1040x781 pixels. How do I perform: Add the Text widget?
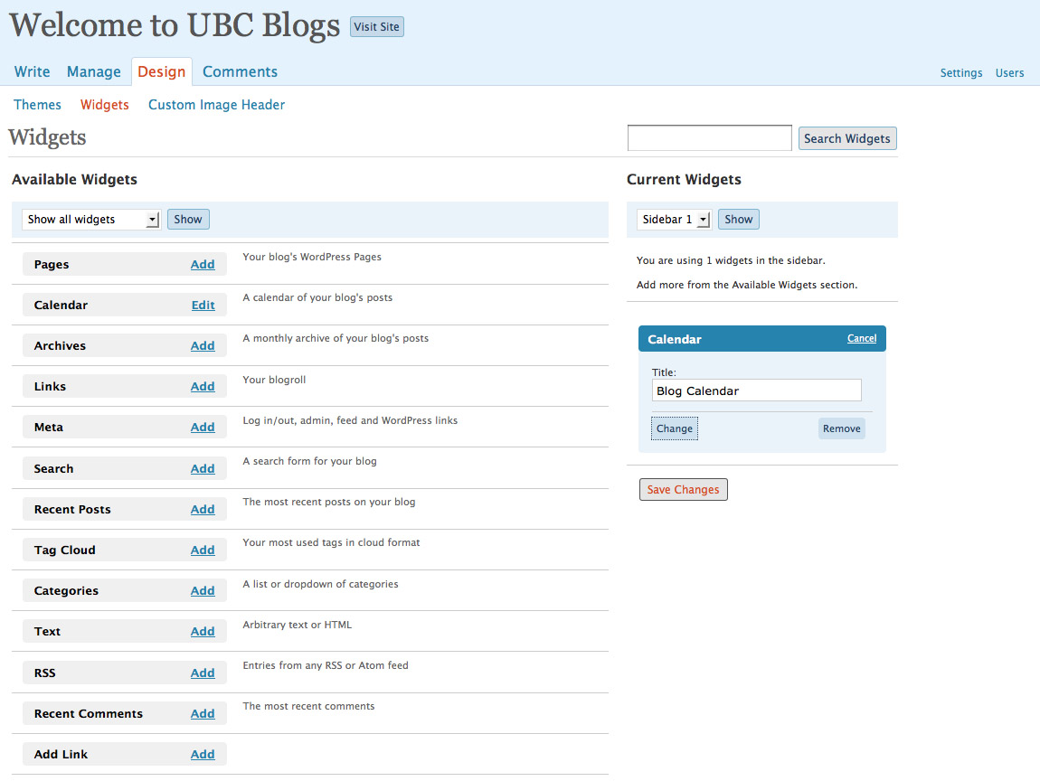tap(203, 631)
